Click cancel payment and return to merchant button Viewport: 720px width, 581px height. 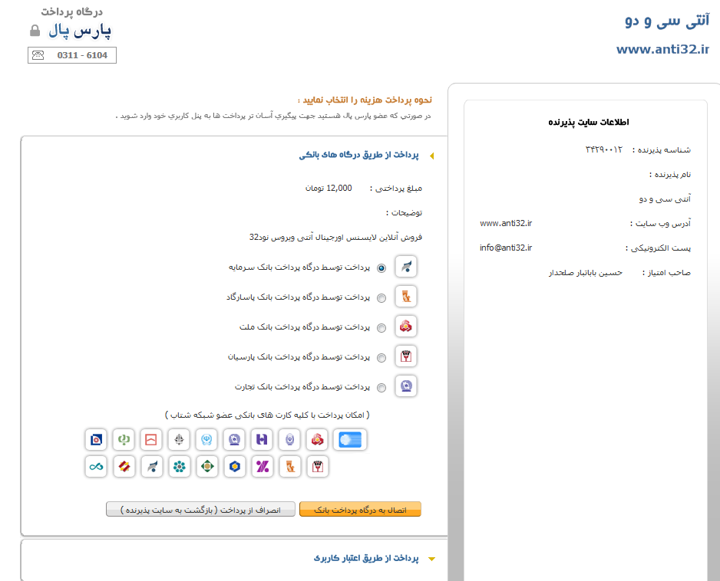tap(200, 510)
